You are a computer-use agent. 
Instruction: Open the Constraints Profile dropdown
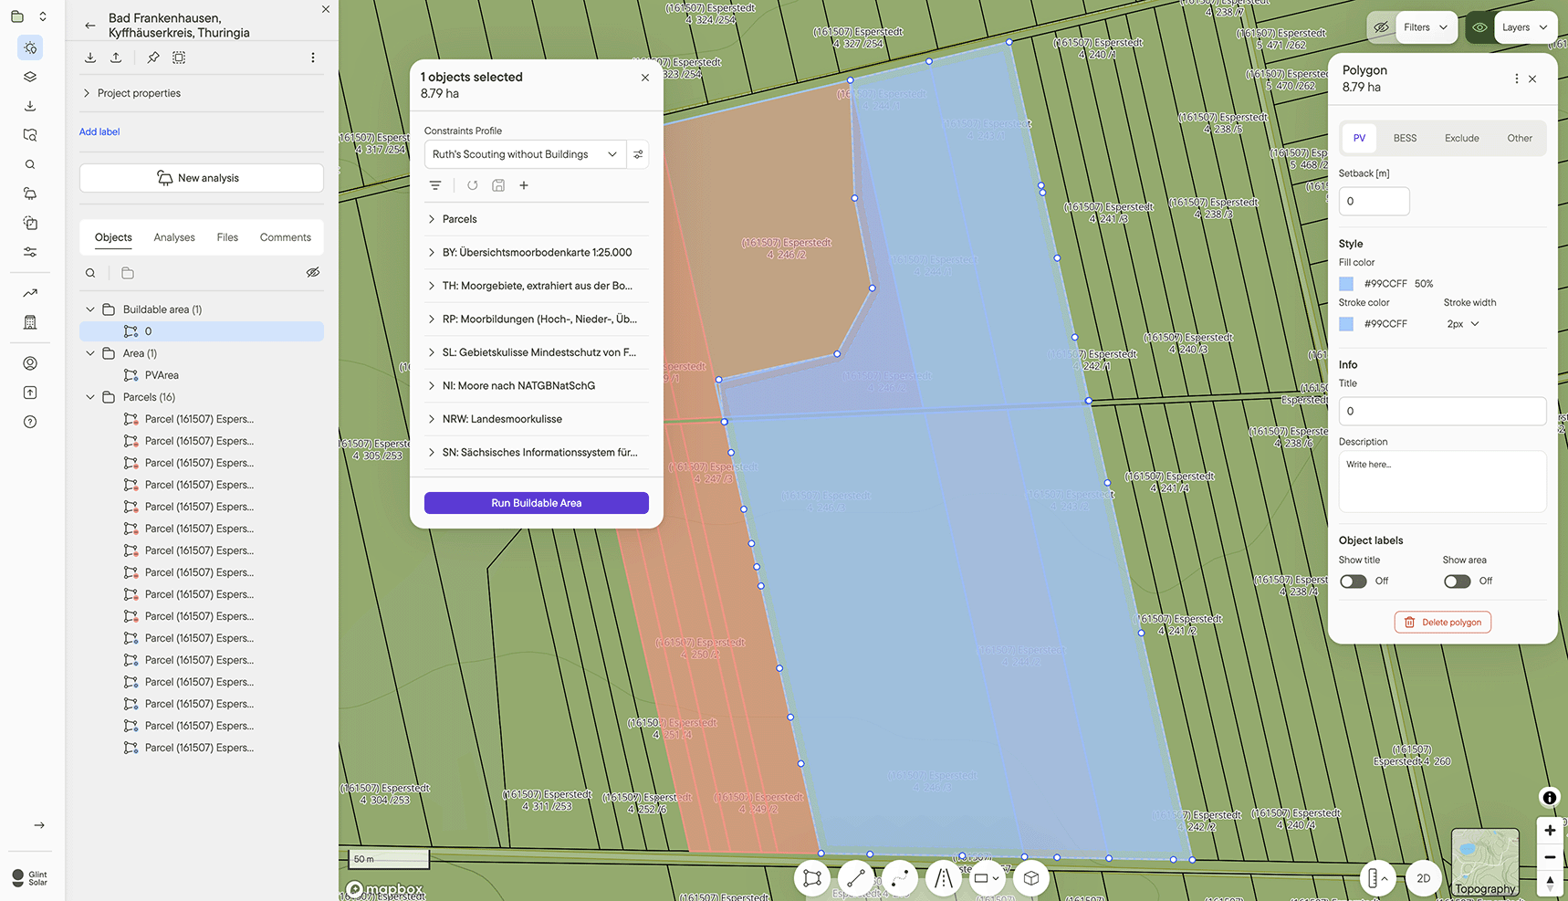point(525,154)
